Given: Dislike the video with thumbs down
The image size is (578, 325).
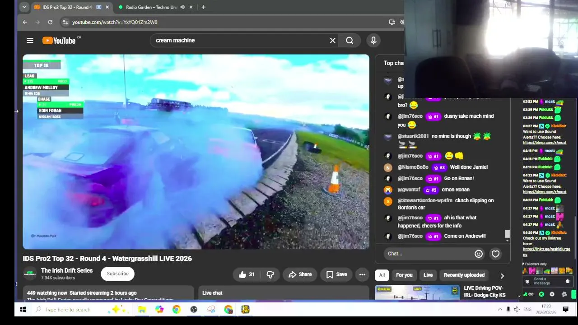Looking at the screenshot, I should [270, 274].
